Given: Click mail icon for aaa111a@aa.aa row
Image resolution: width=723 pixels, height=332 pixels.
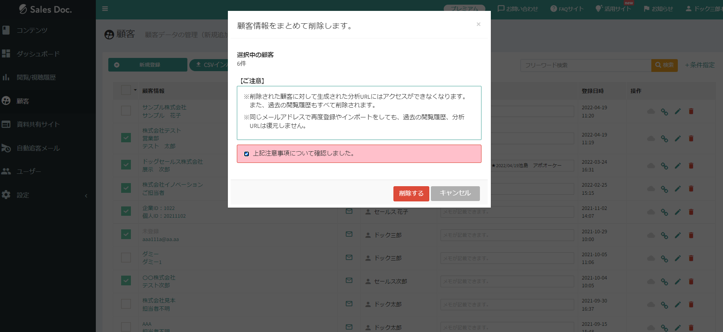Looking at the screenshot, I should tap(349, 234).
